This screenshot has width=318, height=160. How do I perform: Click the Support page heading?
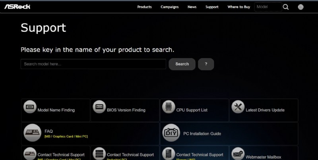point(43,28)
